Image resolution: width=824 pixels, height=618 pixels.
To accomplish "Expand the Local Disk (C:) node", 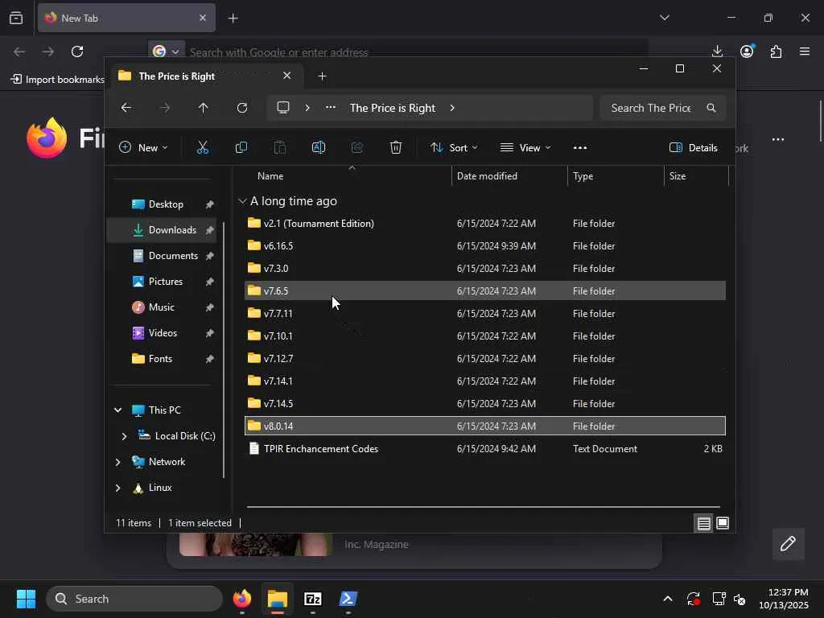I will point(124,436).
